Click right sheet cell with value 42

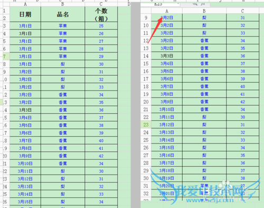click(x=242, y=102)
